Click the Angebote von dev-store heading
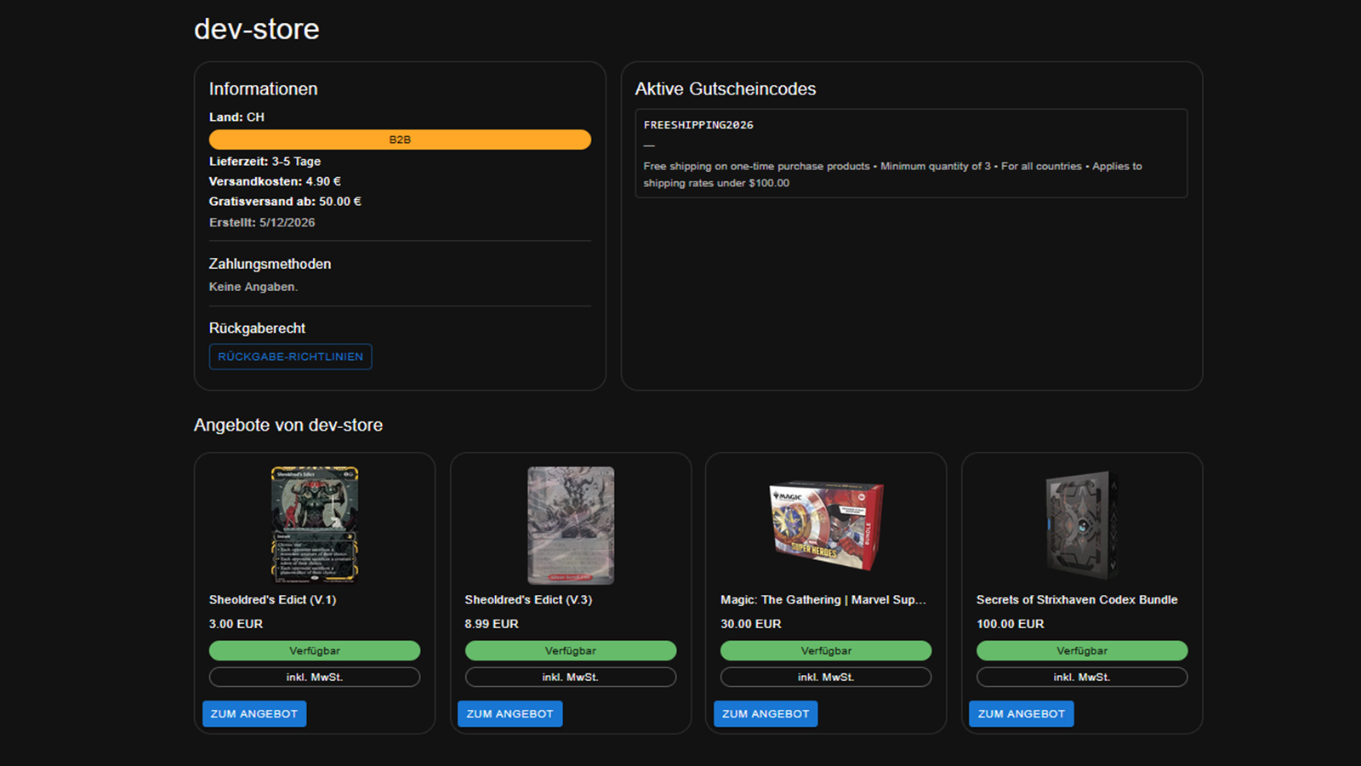The height and width of the screenshot is (766, 1361). tap(288, 425)
